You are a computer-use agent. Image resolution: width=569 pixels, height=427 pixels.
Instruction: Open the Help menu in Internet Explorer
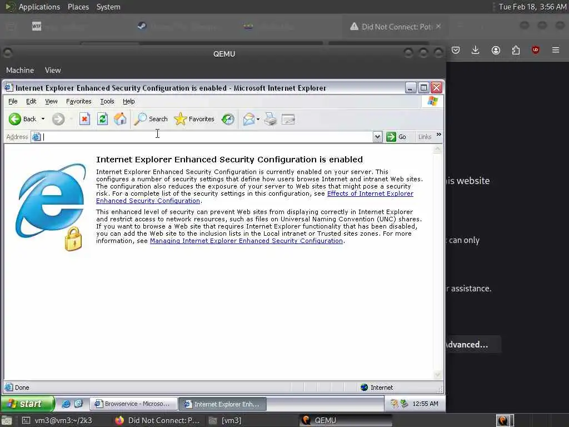129,101
